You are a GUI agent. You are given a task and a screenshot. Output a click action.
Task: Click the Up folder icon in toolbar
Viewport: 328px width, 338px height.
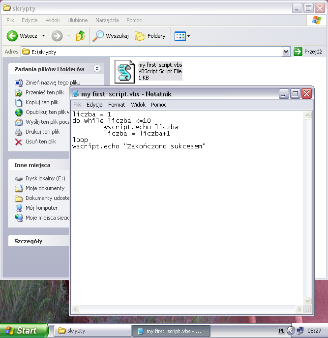click(81, 36)
